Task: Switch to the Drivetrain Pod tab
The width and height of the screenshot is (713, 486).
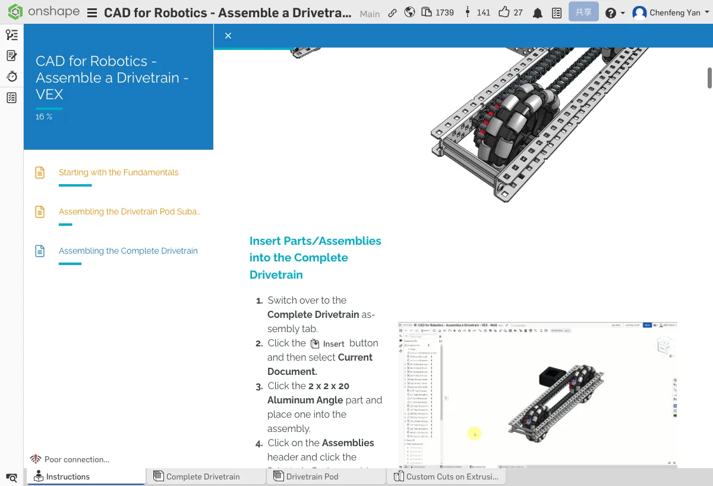Action: [312, 476]
